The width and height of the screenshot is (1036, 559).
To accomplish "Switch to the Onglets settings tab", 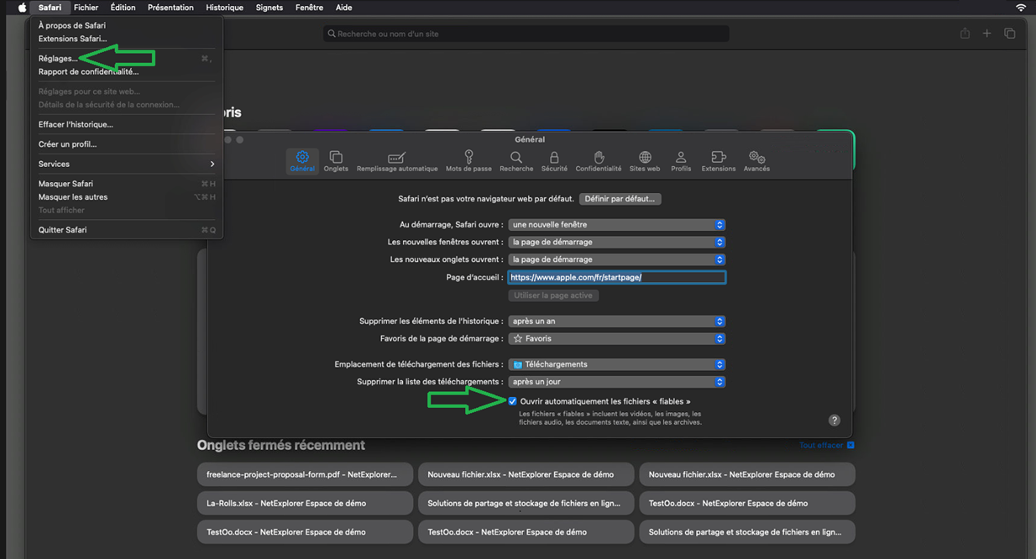I will point(336,161).
